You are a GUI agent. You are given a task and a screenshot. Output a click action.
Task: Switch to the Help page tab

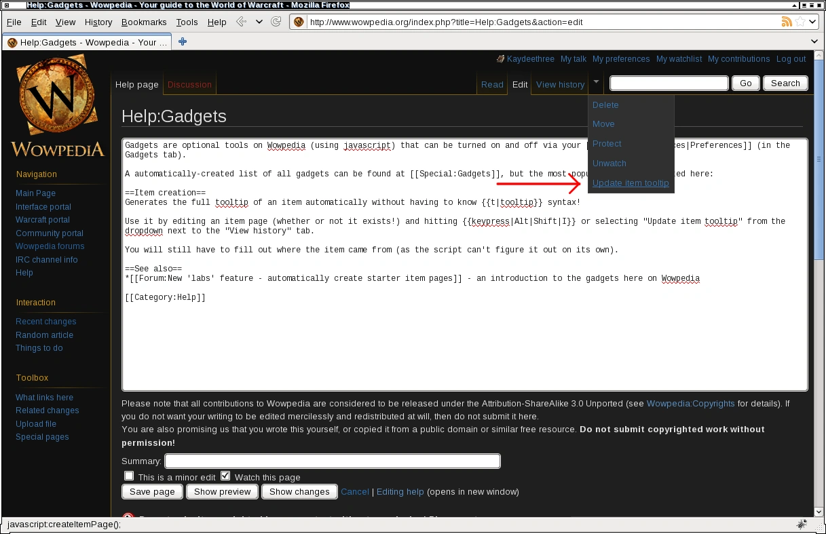click(x=136, y=84)
